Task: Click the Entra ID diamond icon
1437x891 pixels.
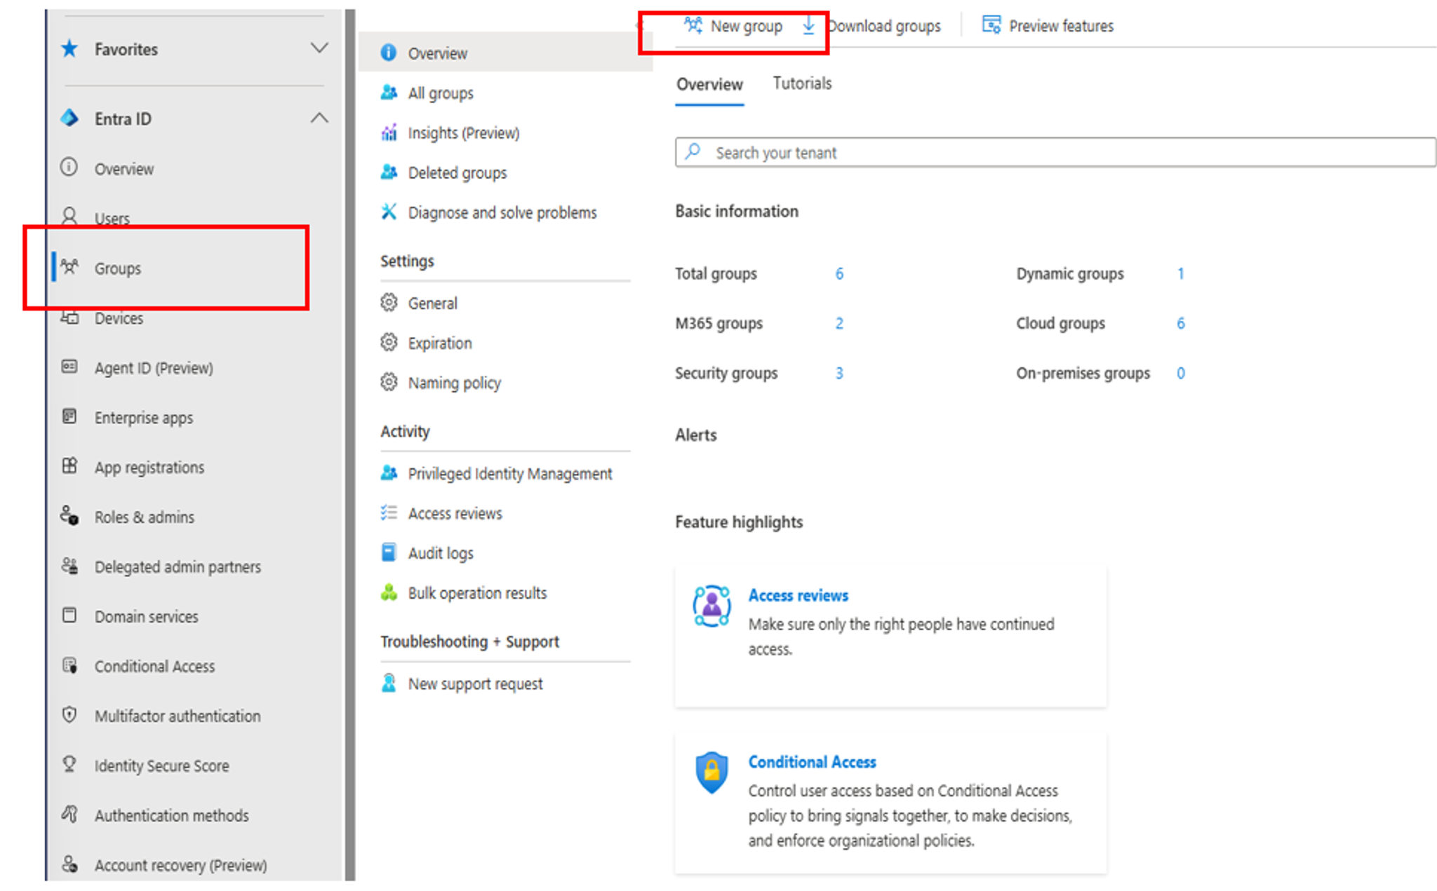Action: point(69,118)
